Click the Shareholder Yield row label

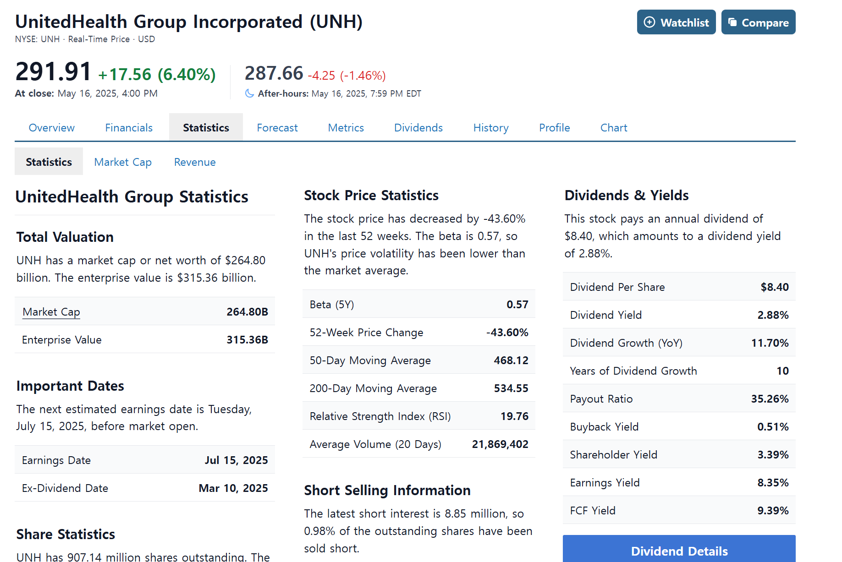click(x=614, y=455)
